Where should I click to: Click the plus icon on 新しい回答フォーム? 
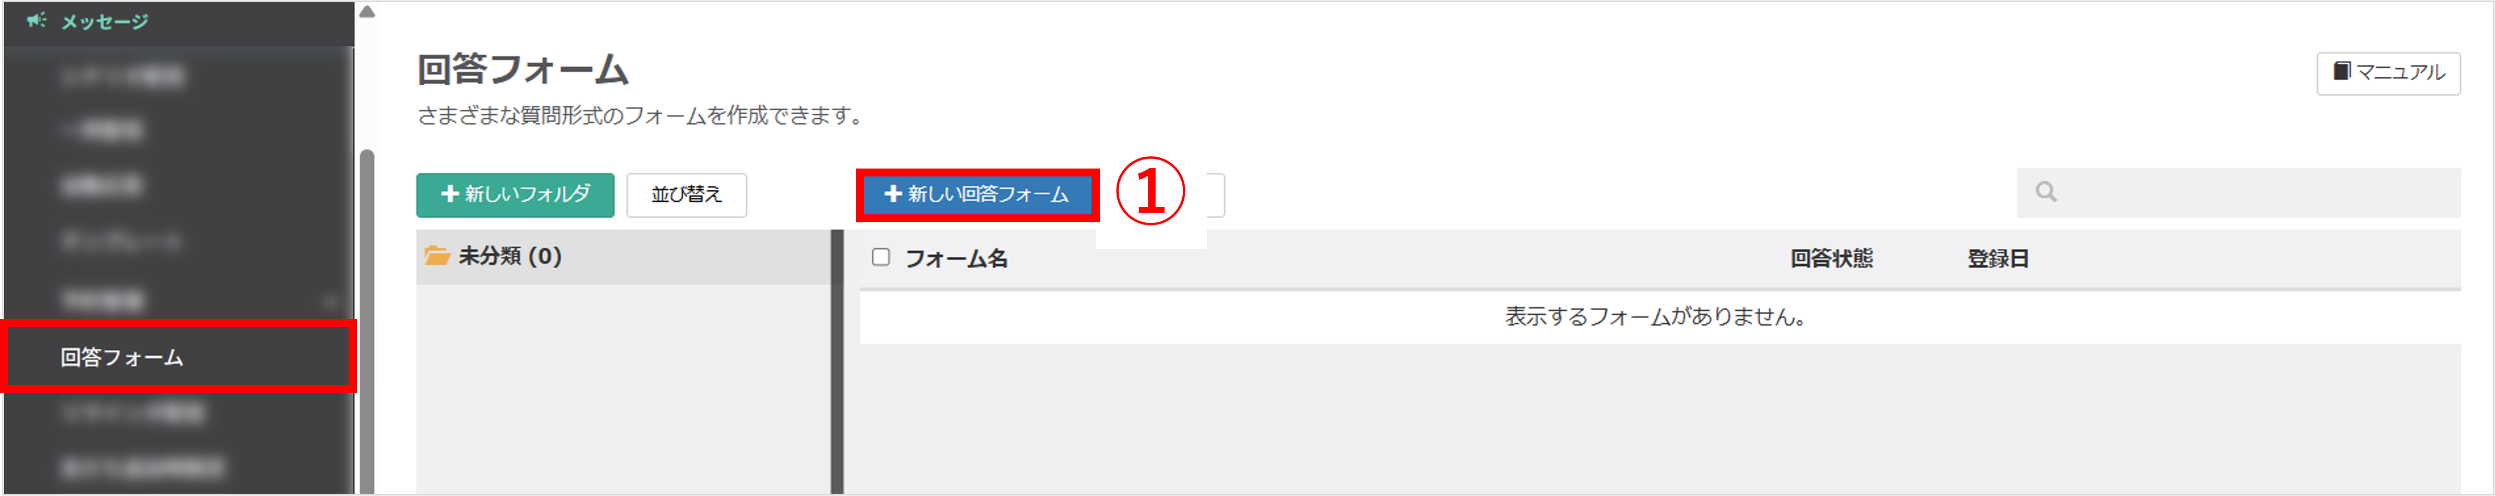pos(893,194)
